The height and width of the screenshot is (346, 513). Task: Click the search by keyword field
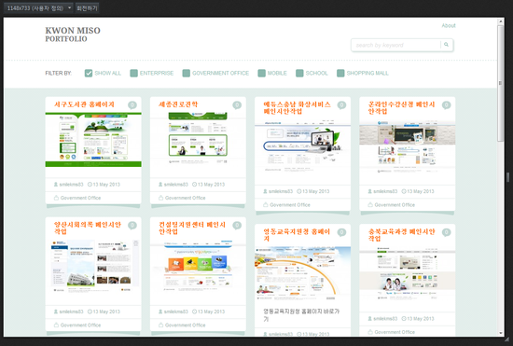(395, 45)
